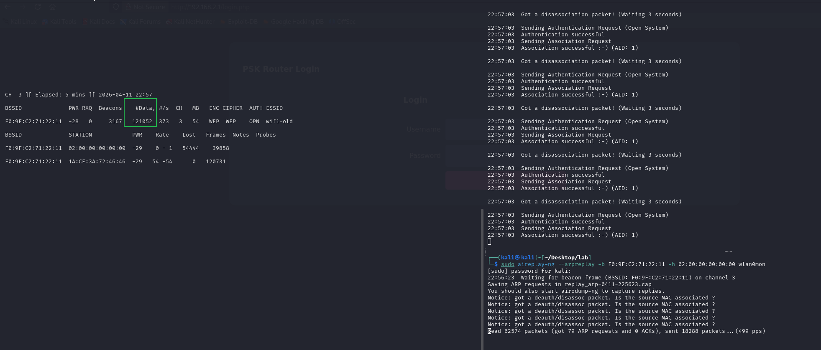Select the ESSID column header
Screen dimensions: 821x350
(274, 108)
